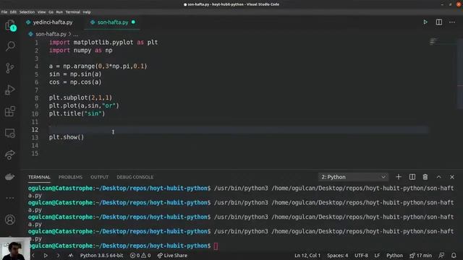Open the 2: Python terminal dropdown
The image size is (463, 260).
(x=354, y=177)
